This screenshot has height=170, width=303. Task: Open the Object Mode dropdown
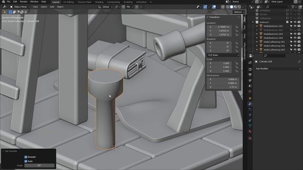(x=20, y=7)
